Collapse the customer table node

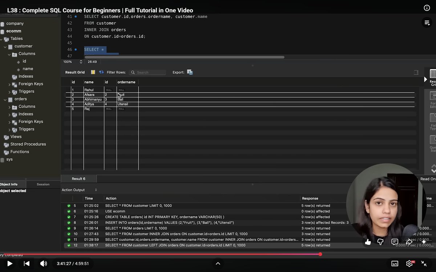tap(5, 46)
